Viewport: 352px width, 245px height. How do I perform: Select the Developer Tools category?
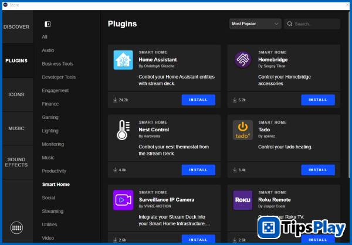coord(59,77)
